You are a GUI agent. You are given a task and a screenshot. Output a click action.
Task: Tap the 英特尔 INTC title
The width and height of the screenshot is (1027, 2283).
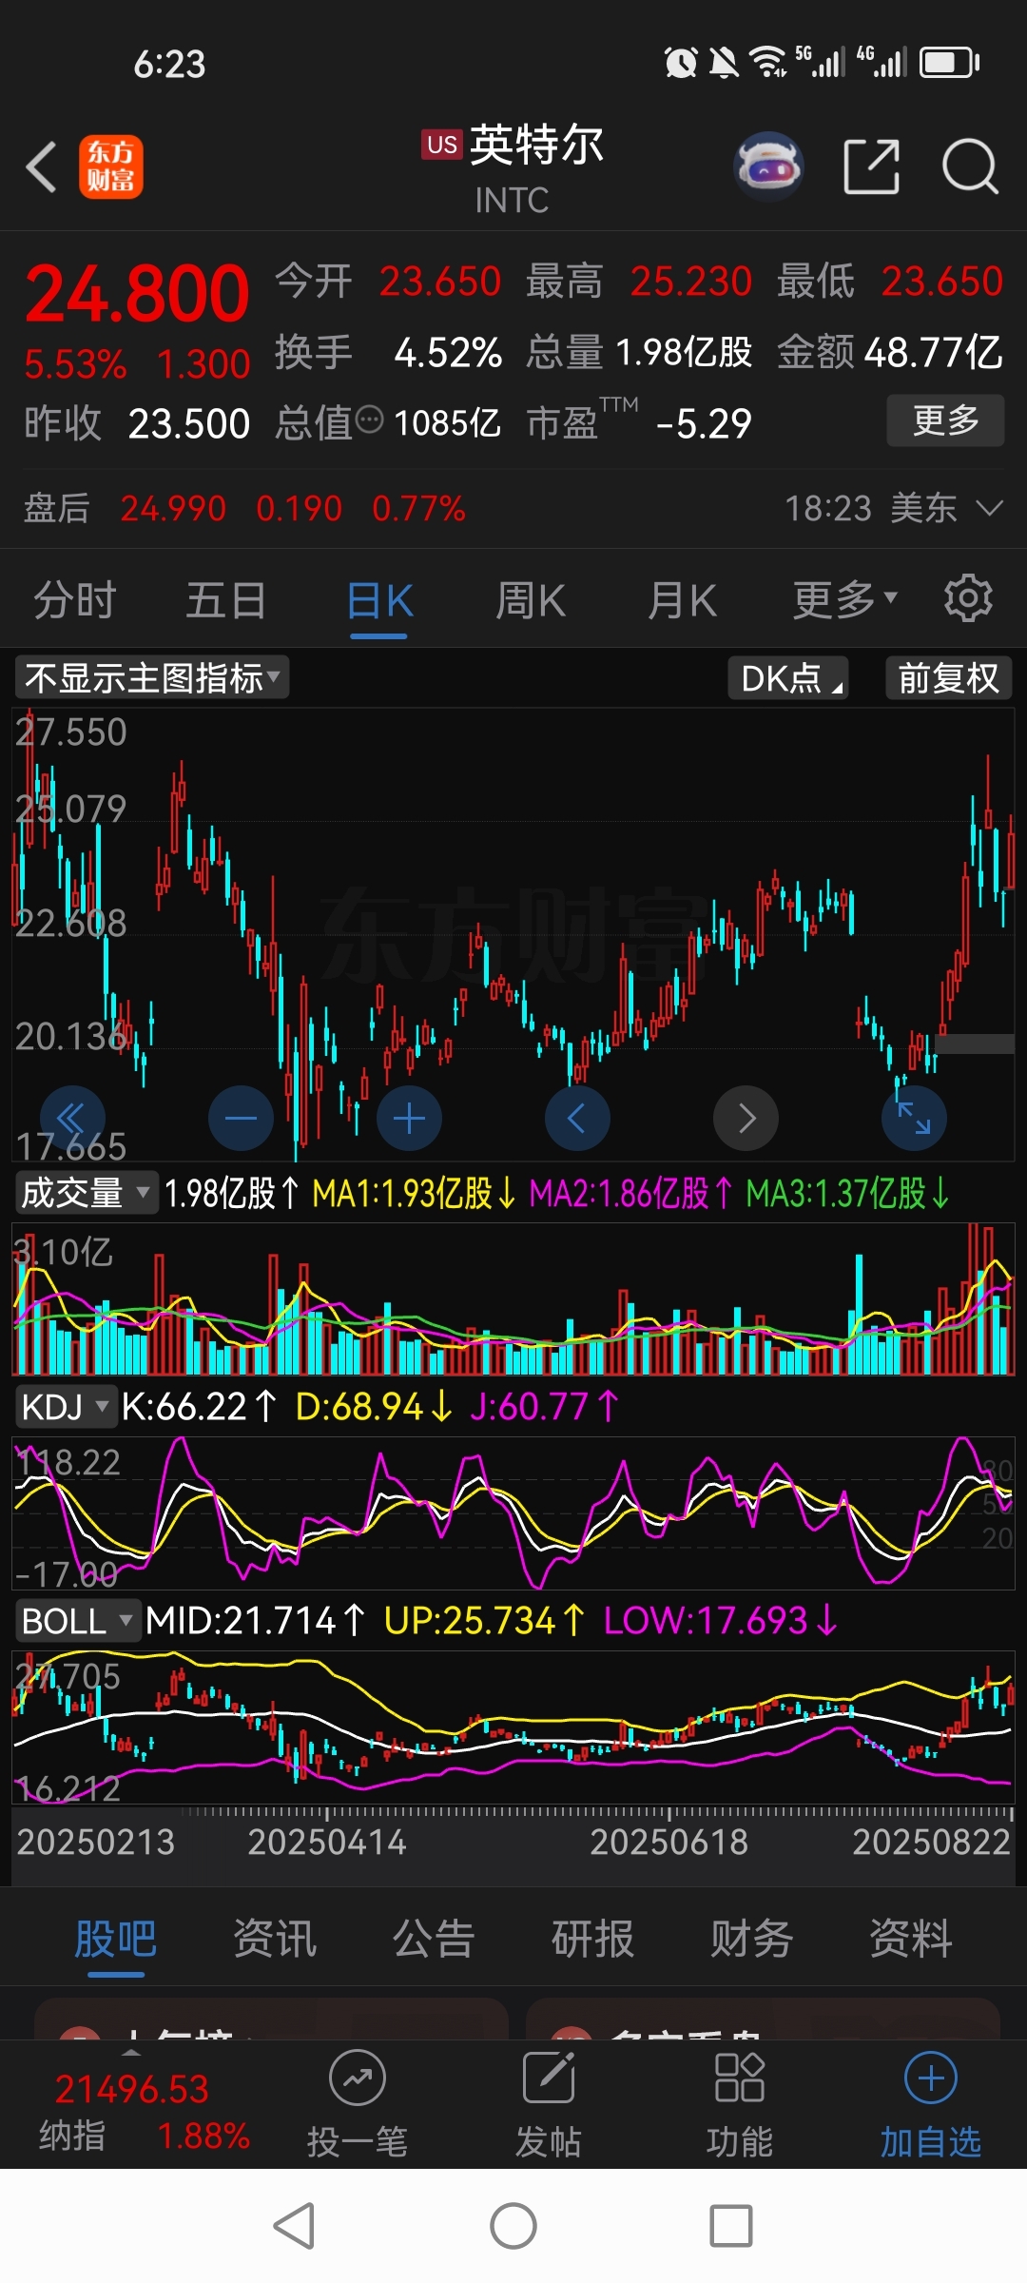[513, 167]
